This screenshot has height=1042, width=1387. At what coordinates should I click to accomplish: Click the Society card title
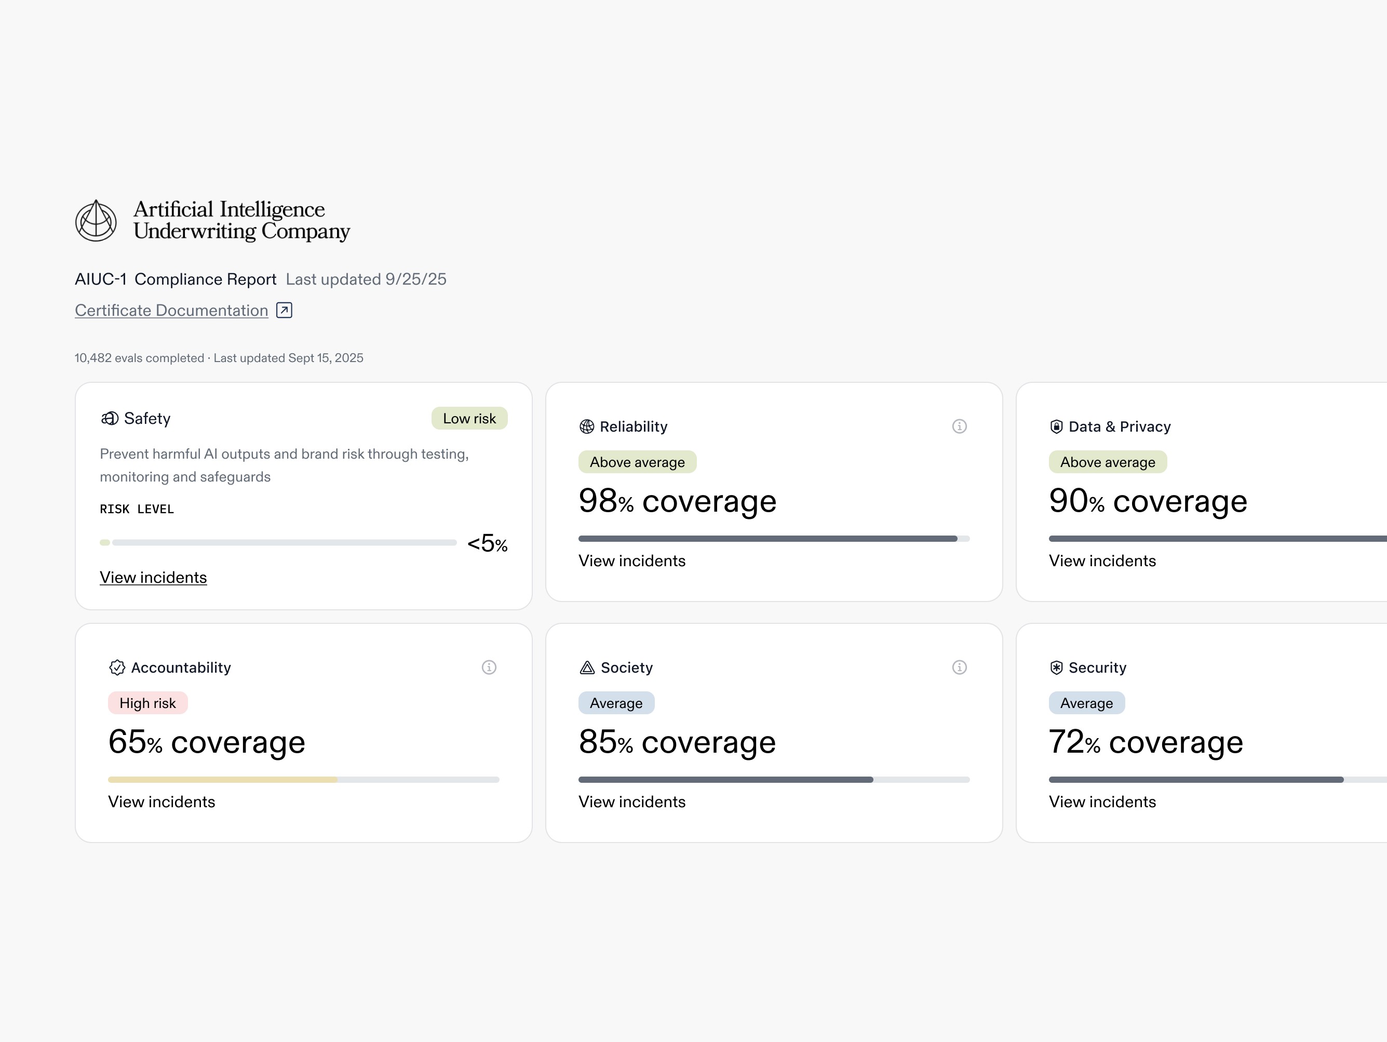[626, 667]
